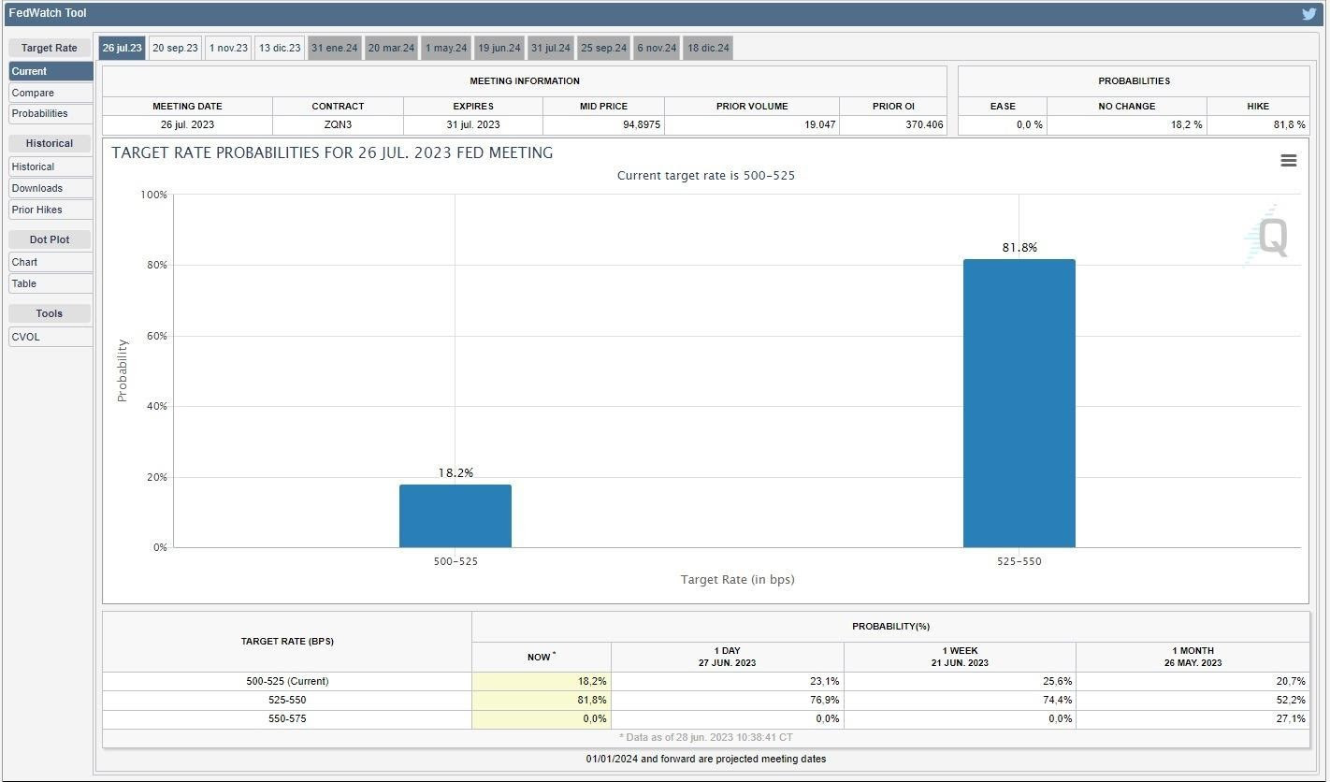Click the Tools section header
This screenshot has width=1330, height=782.
click(x=50, y=313)
